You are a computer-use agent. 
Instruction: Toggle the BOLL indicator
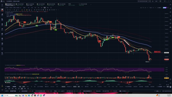click(x=28, y=87)
